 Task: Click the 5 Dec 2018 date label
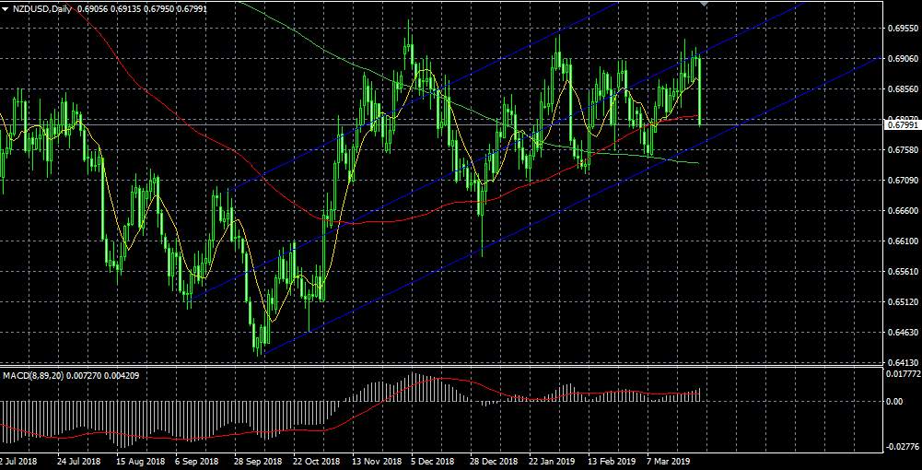point(433,462)
